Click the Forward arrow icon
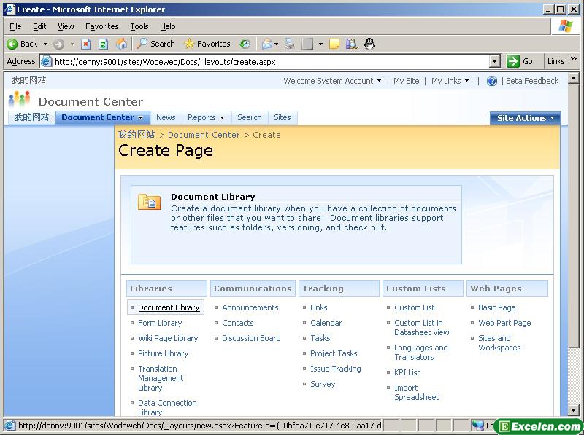This screenshot has width=584, height=435. point(58,44)
